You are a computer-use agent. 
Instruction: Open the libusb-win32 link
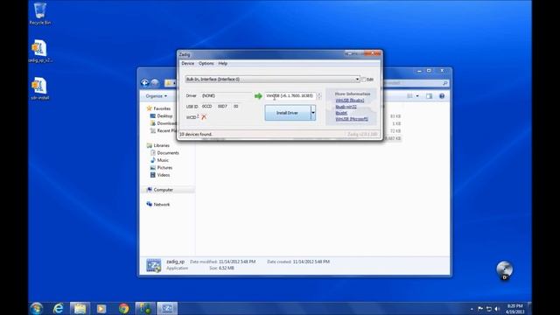click(346, 107)
